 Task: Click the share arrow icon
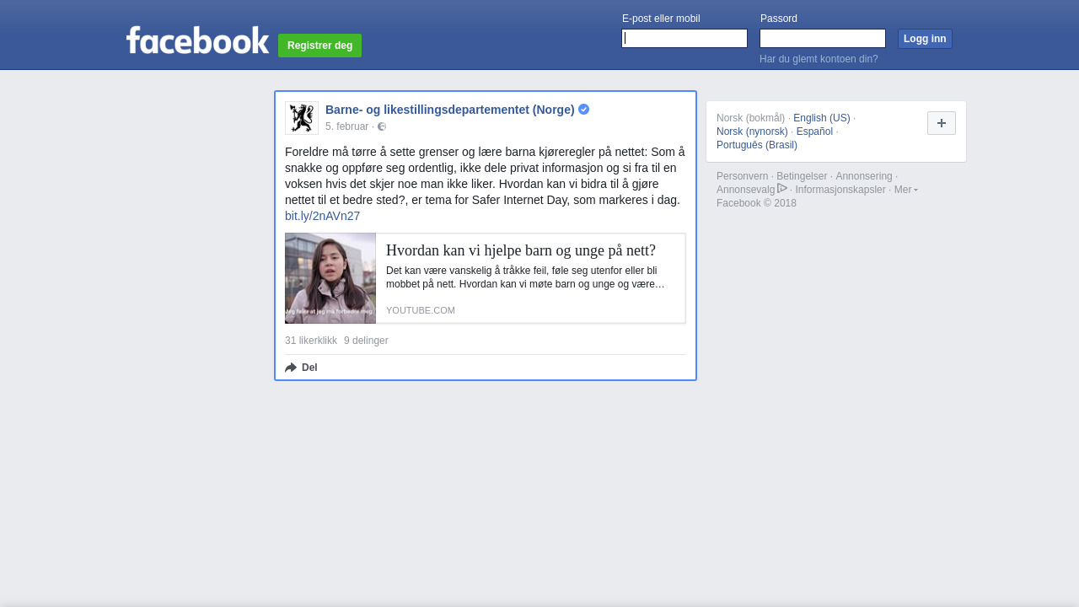click(x=291, y=368)
